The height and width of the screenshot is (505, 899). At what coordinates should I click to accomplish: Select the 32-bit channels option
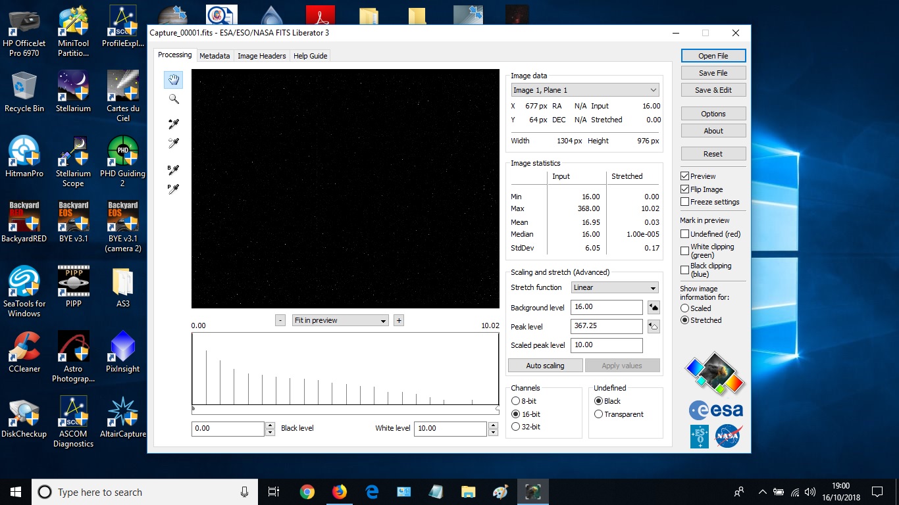pyautogui.click(x=516, y=427)
